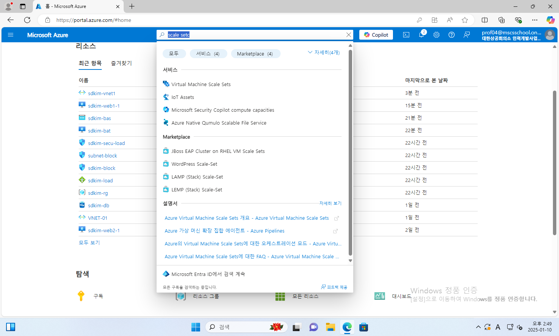This screenshot has height=336, width=559.
Task: Open the Azure portal hamburger menu
Action: coord(11,35)
